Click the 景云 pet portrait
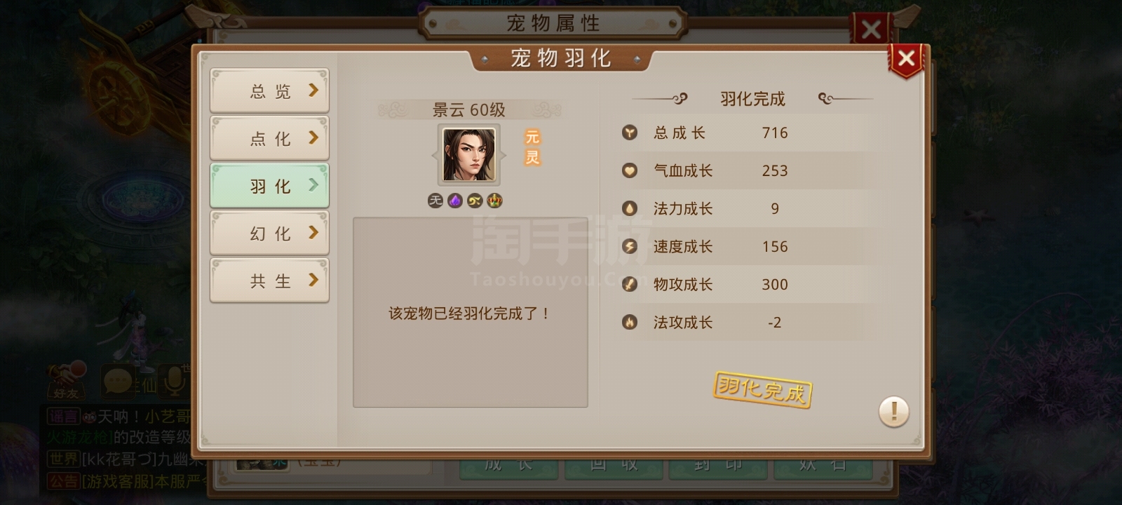The image size is (1122, 505). [468, 155]
